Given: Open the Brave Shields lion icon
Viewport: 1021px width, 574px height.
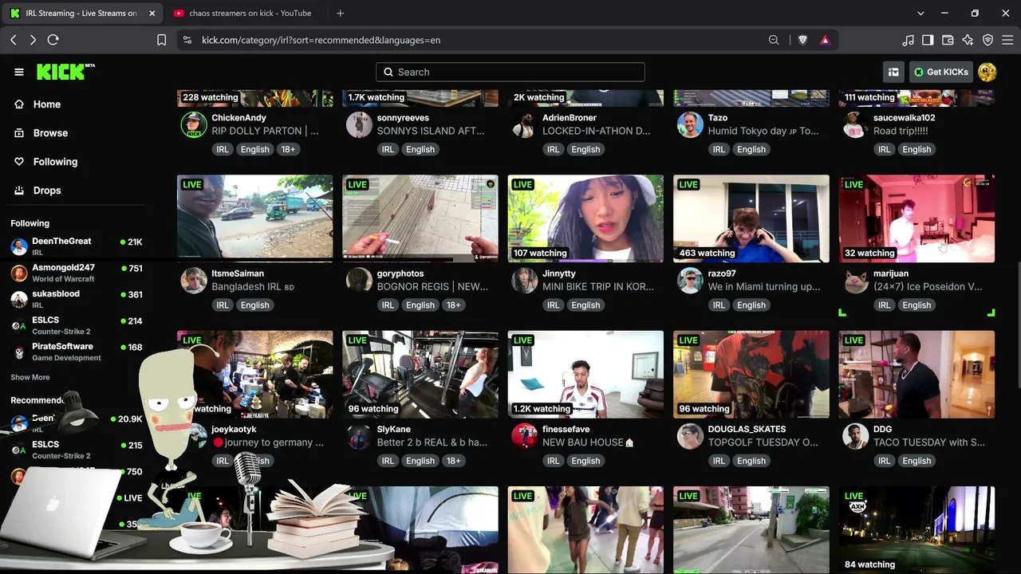Looking at the screenshot, I should 803,40.
